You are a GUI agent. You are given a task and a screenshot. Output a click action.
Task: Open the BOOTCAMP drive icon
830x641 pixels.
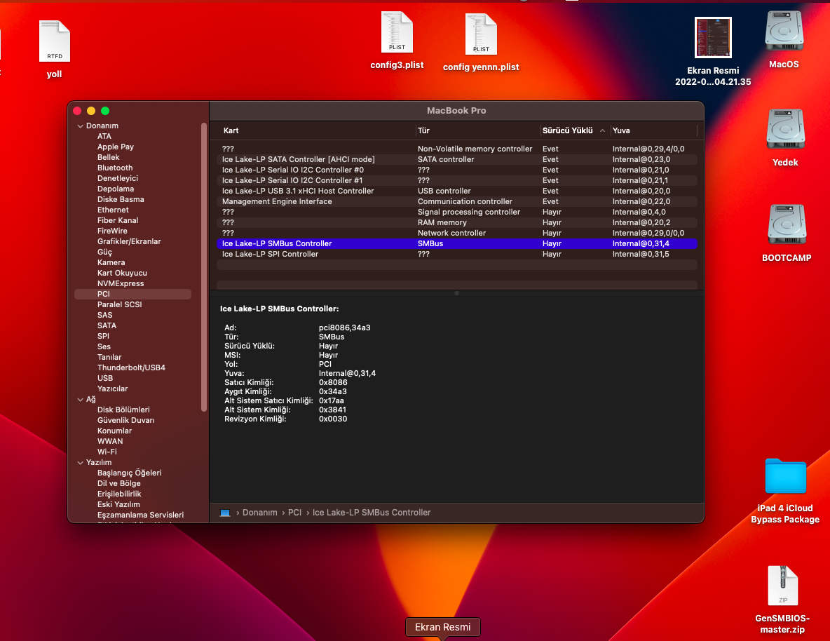[x=786, y=225]
